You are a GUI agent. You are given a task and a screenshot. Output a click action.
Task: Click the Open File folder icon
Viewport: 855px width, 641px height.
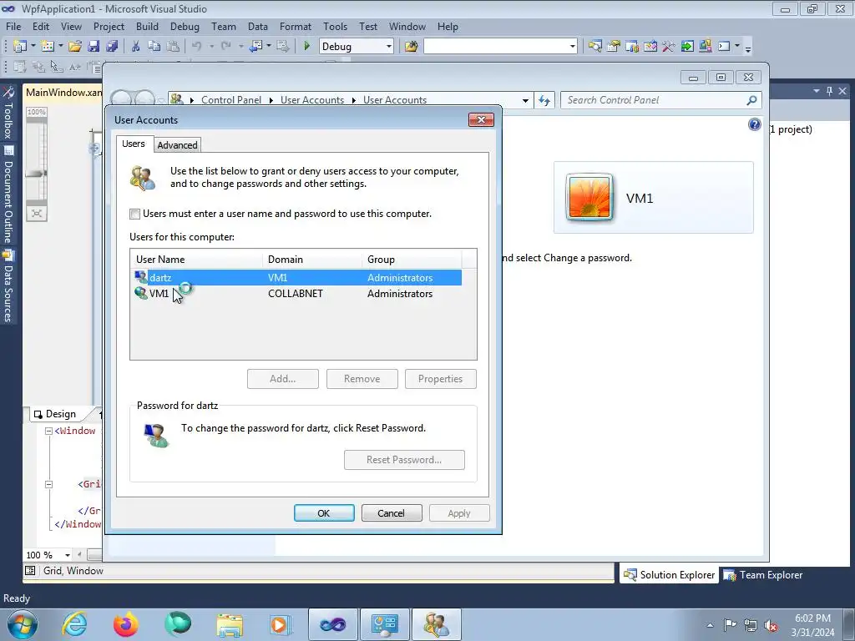pos(75,47)
